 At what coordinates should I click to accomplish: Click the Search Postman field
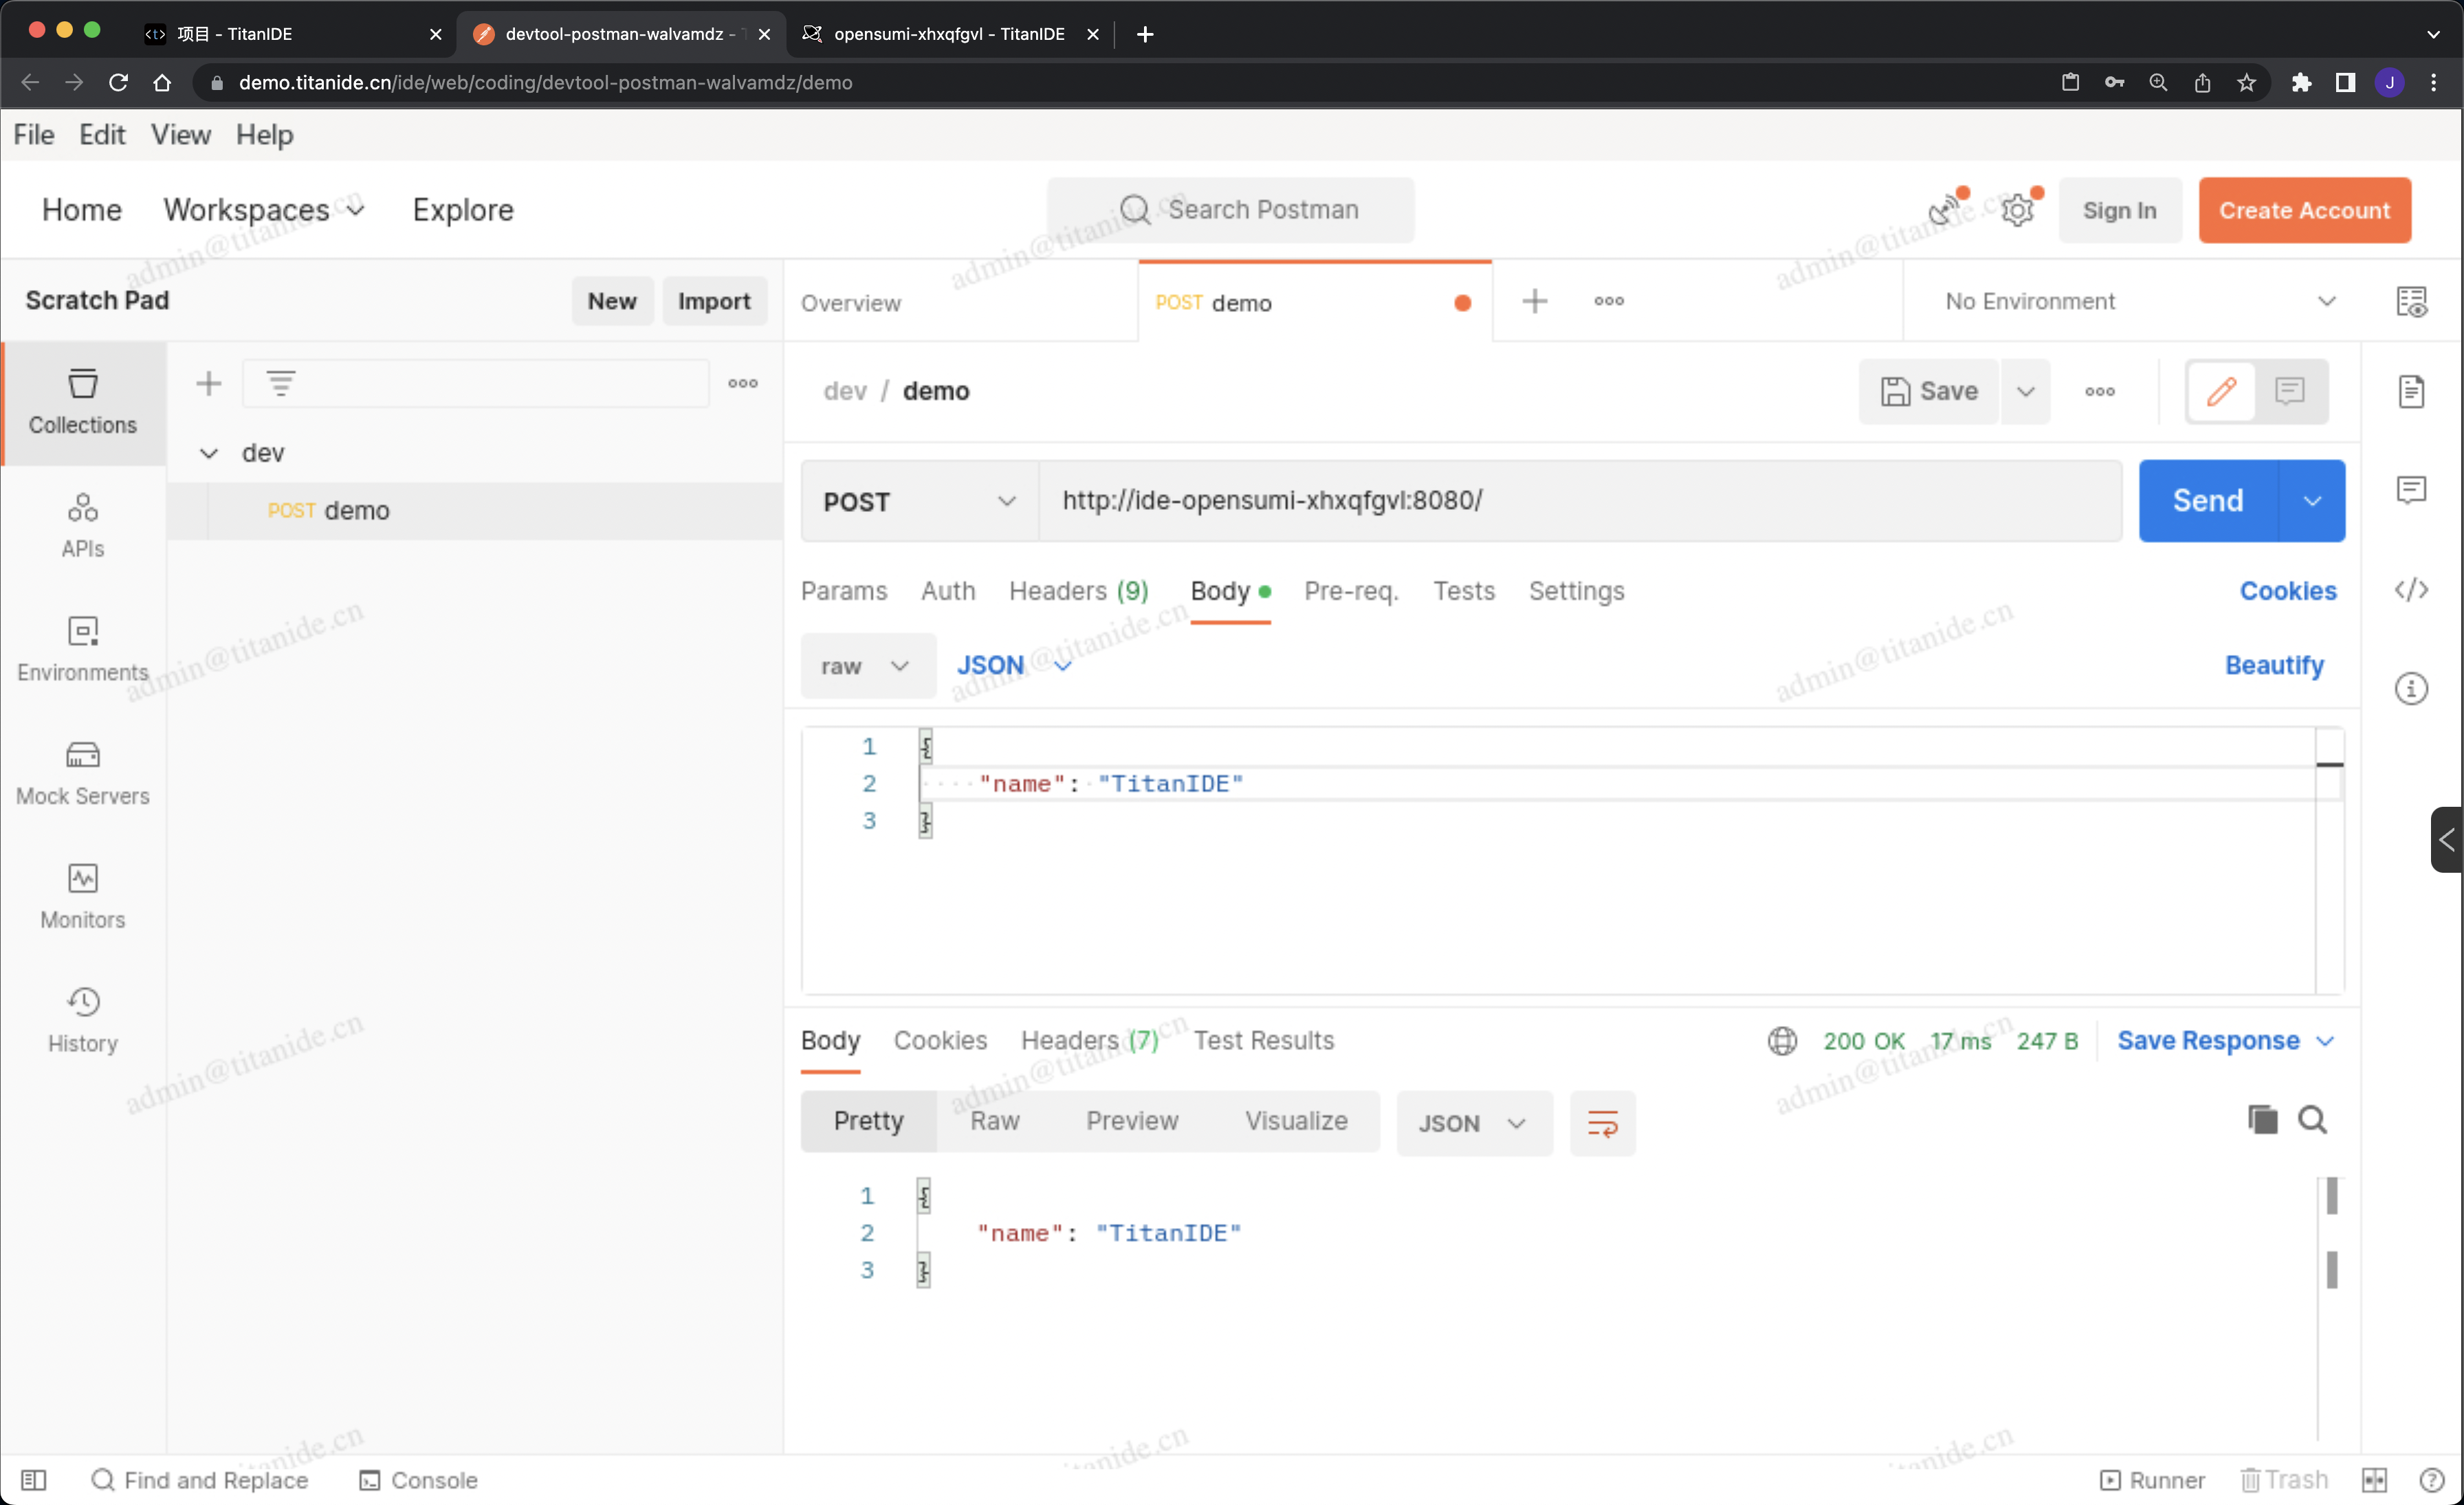coord(1231,210)
